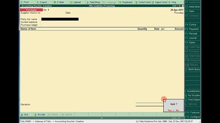
Task: Click the greyed G: Language button
Action: (x=110, y=2)
